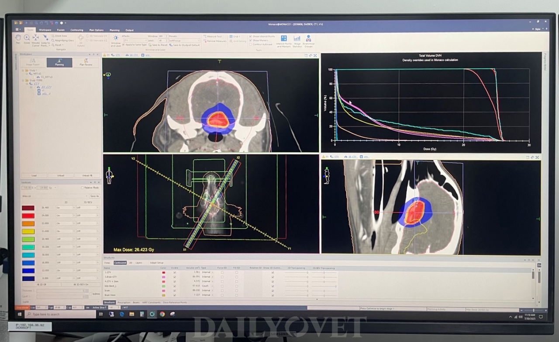Enable the Contour Autosave checkbox
This screenshot has height=342, width=559.
point(250,44)
